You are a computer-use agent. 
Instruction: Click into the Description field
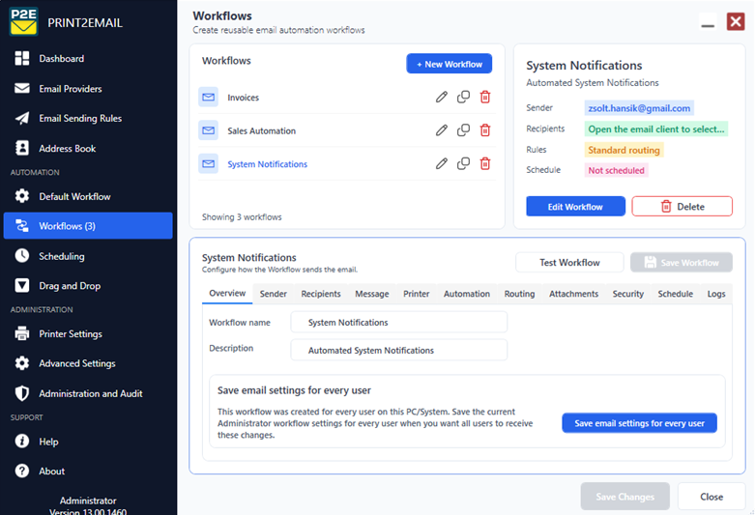tap(398, 350)
